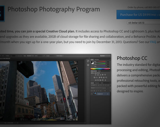
Task: Add an Invert adjustment
Action: click(x=95, y=80)
